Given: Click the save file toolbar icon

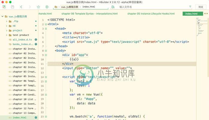Looking at the screenshot, I should point(13,7).
